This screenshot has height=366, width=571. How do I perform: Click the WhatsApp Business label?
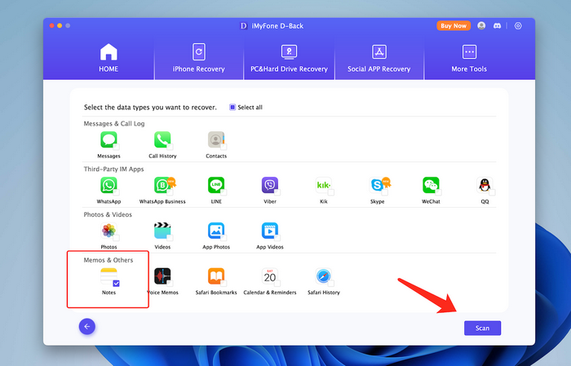coord(162,201)
